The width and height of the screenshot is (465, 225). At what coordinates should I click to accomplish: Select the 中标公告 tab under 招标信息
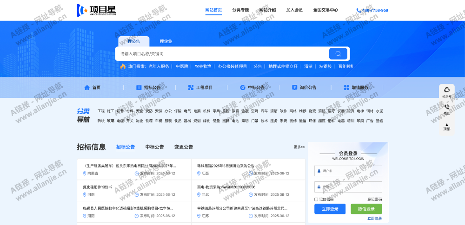tap(154, 147)
